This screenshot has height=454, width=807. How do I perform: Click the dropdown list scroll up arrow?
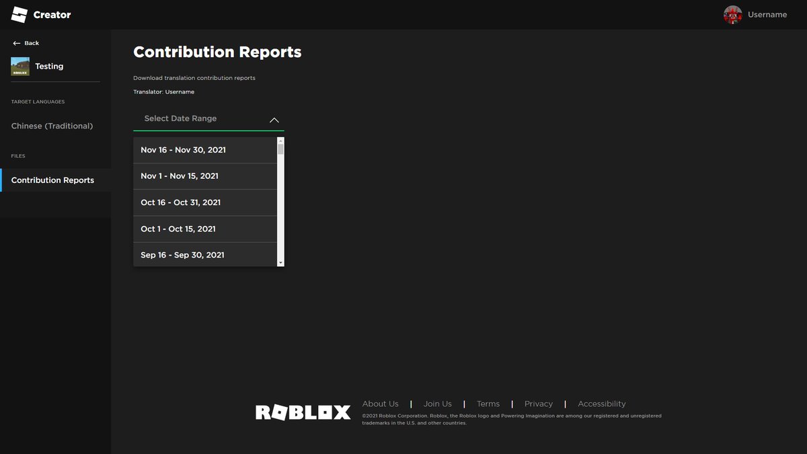[280, 140]
